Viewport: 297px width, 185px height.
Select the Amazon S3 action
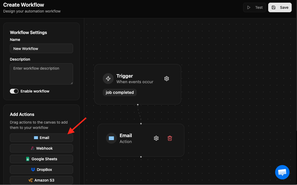coord(41,180)
